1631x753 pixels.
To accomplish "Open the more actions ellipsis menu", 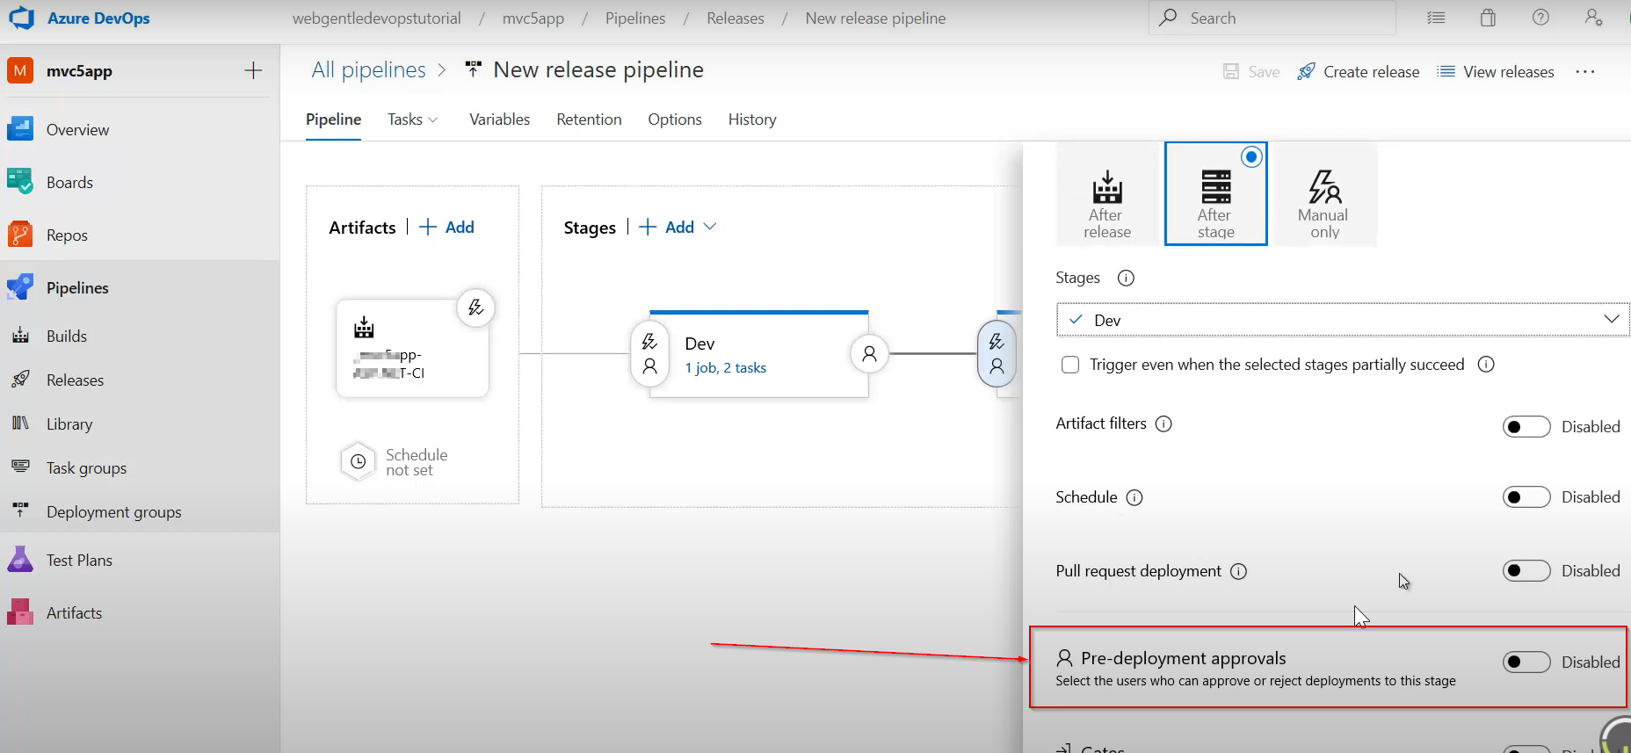I will 1585,72.
